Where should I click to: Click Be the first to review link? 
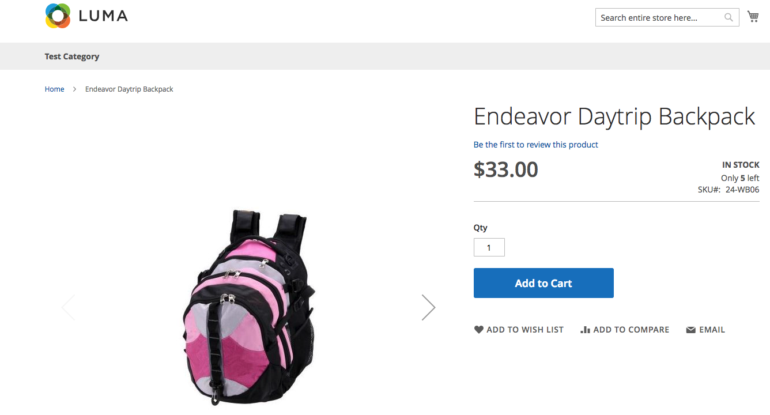click(536, 145)
